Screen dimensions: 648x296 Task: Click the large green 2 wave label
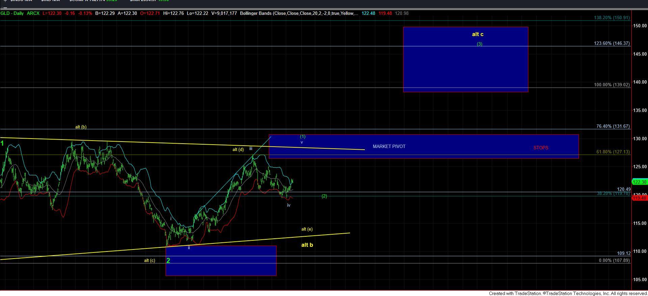click(168, 260)
